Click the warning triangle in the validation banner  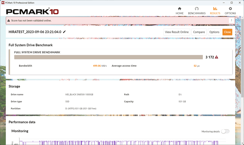pyautogui.click(x=9, y=20)
